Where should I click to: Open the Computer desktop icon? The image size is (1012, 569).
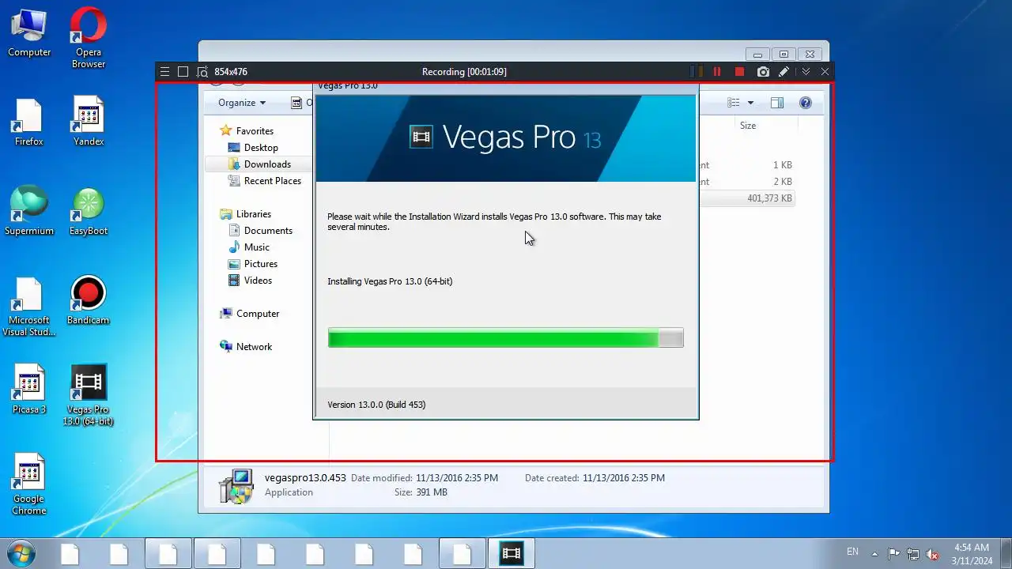point(29,33)
